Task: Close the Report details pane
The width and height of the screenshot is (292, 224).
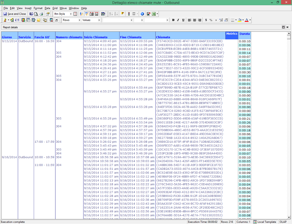Action: (287, 27)
